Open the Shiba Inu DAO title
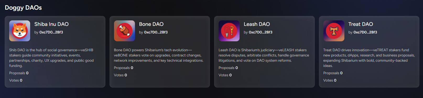The width and height of the screenshot is (423, 98). pos(51,24)
